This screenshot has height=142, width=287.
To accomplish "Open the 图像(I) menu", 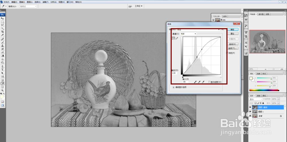I will point(22,2).
